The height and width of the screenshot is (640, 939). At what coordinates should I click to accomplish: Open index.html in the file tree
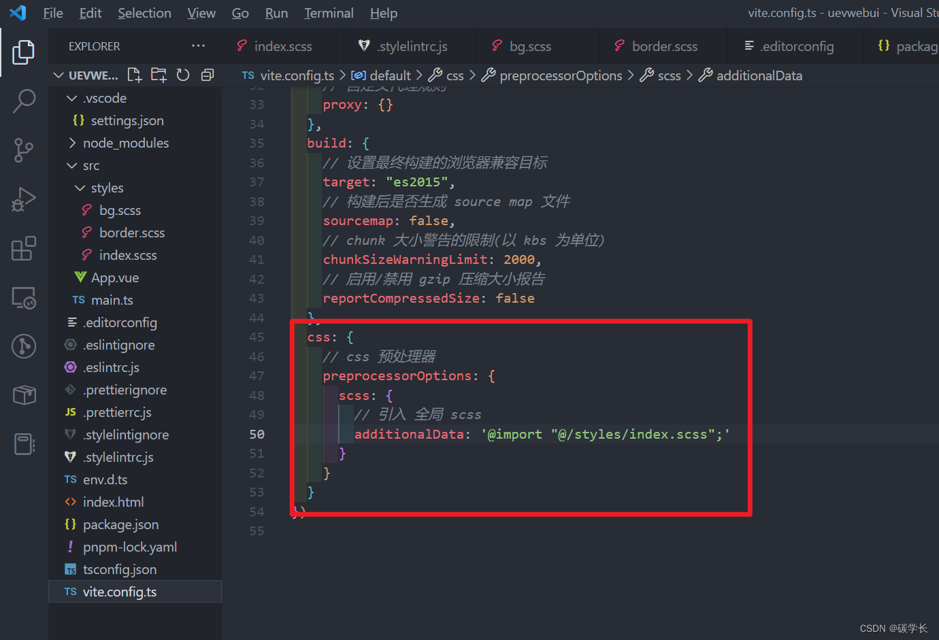point(135,502)
